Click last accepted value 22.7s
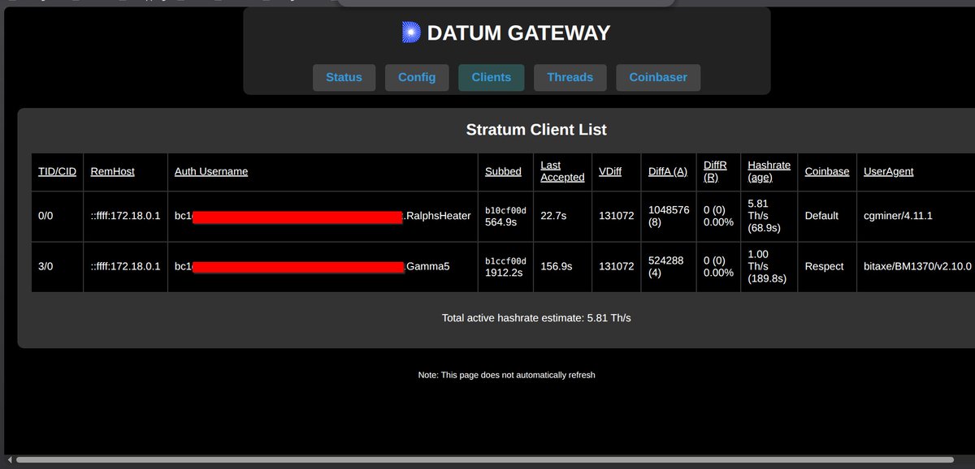Image resolution: width=975 pixels, height=469 pixels. (x=553, y=216)
